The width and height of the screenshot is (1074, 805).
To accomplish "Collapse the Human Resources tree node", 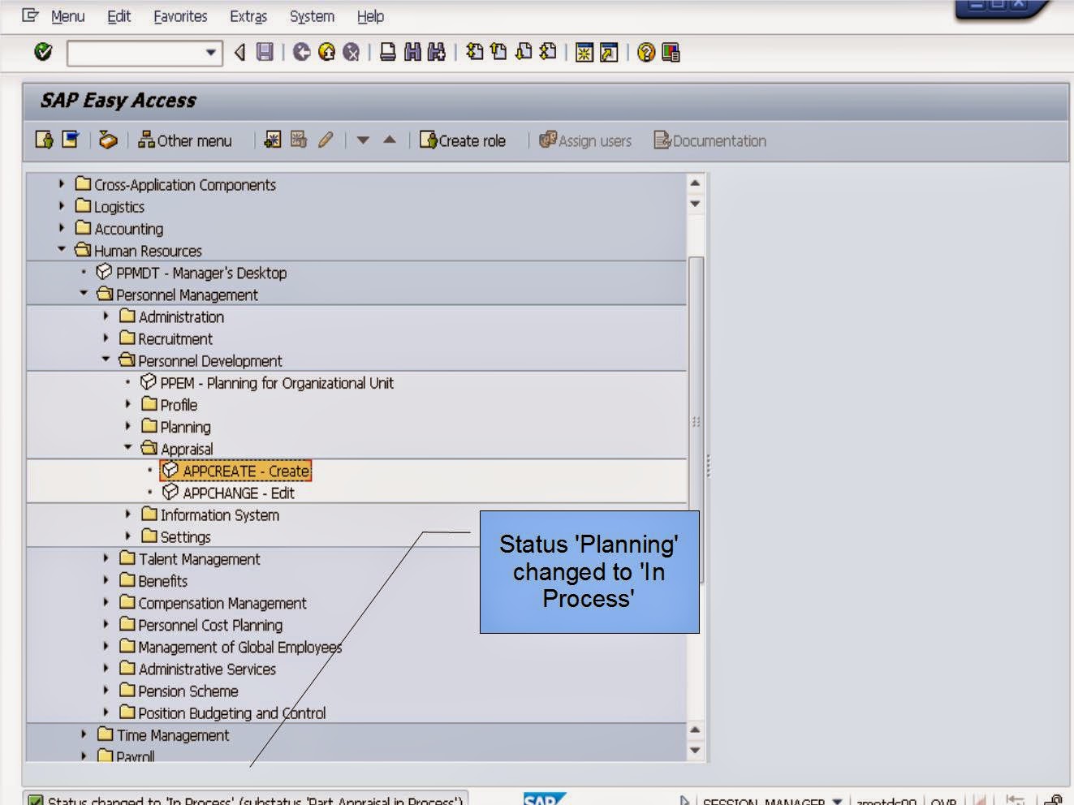I will point(60,251).
